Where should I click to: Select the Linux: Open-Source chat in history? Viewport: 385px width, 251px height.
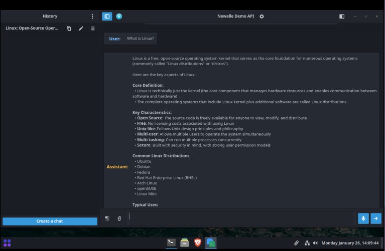click(32, 29)
